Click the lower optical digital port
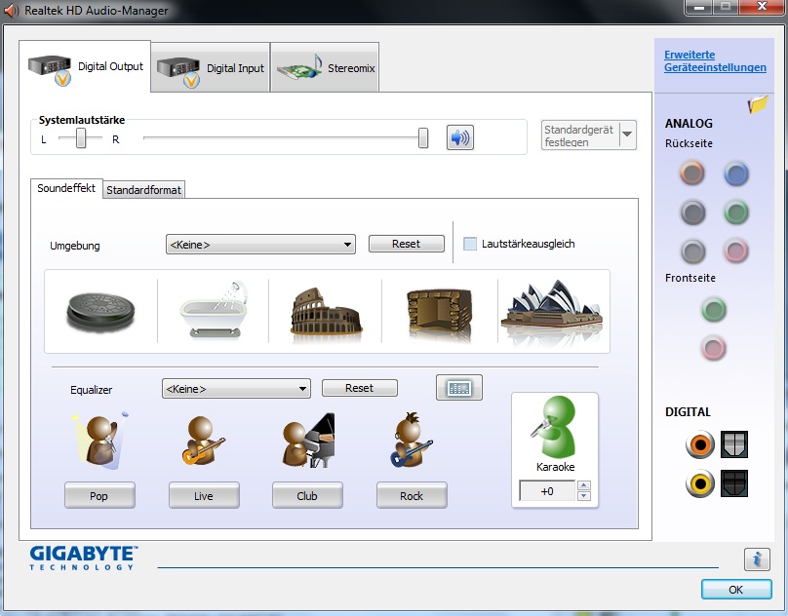Viewport: 788px width, 616px height. coord(734,483)
